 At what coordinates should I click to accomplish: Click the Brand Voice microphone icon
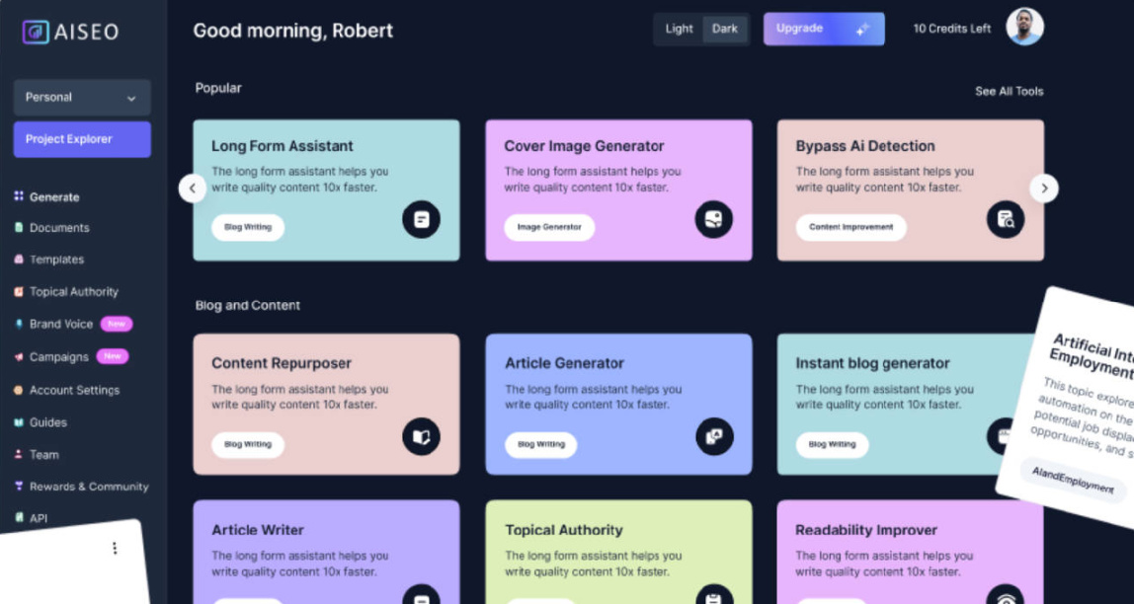coord(19,325)
